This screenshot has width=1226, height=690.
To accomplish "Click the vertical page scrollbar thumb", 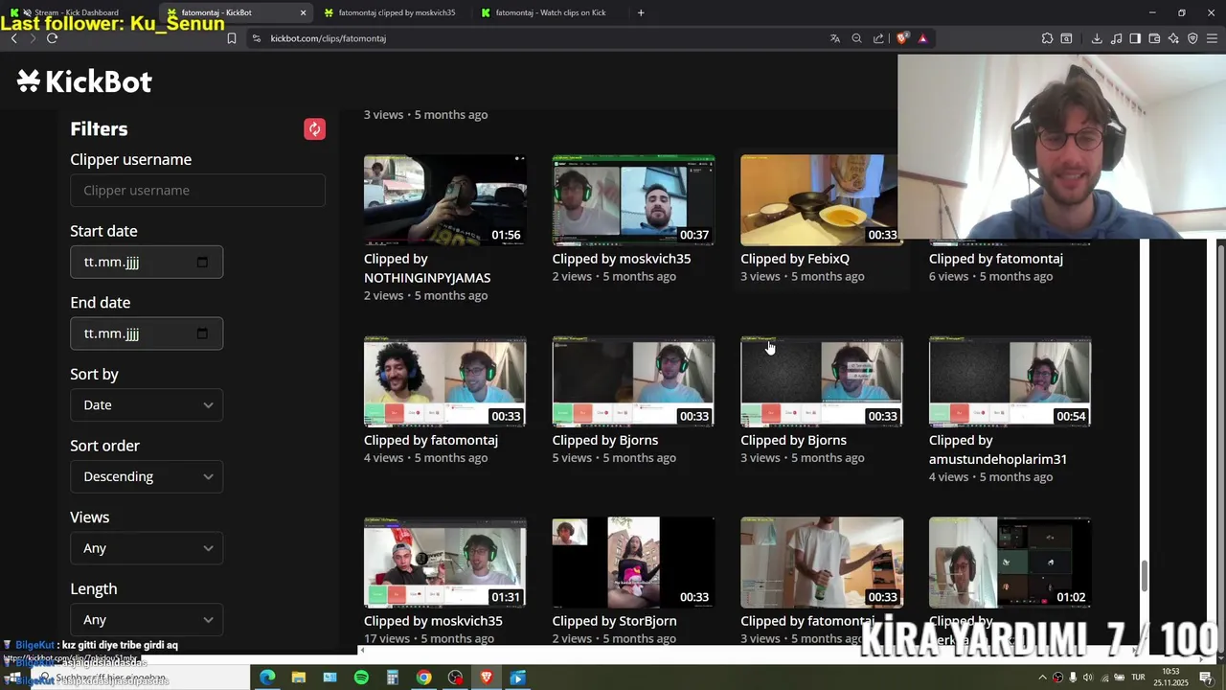I will tap(1144, 577).
